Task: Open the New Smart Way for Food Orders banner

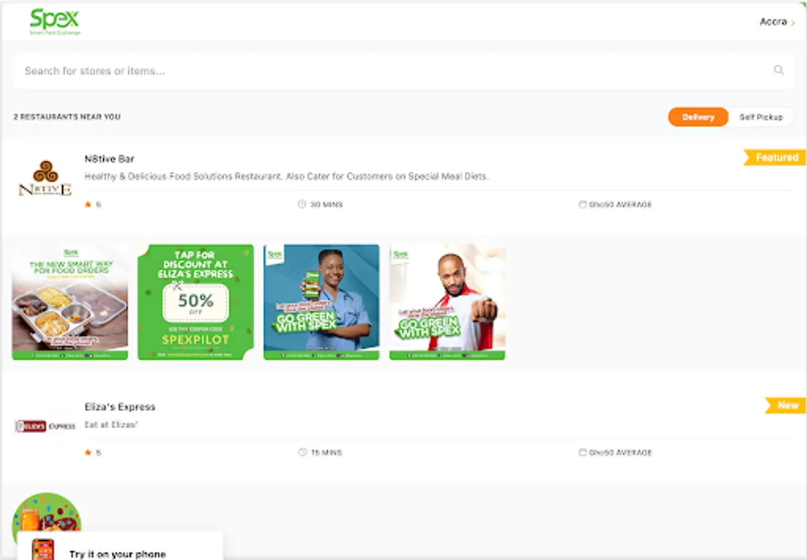Action: [x=70, y=302]
